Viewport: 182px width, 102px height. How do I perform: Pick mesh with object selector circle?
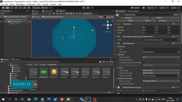(178, 40)
